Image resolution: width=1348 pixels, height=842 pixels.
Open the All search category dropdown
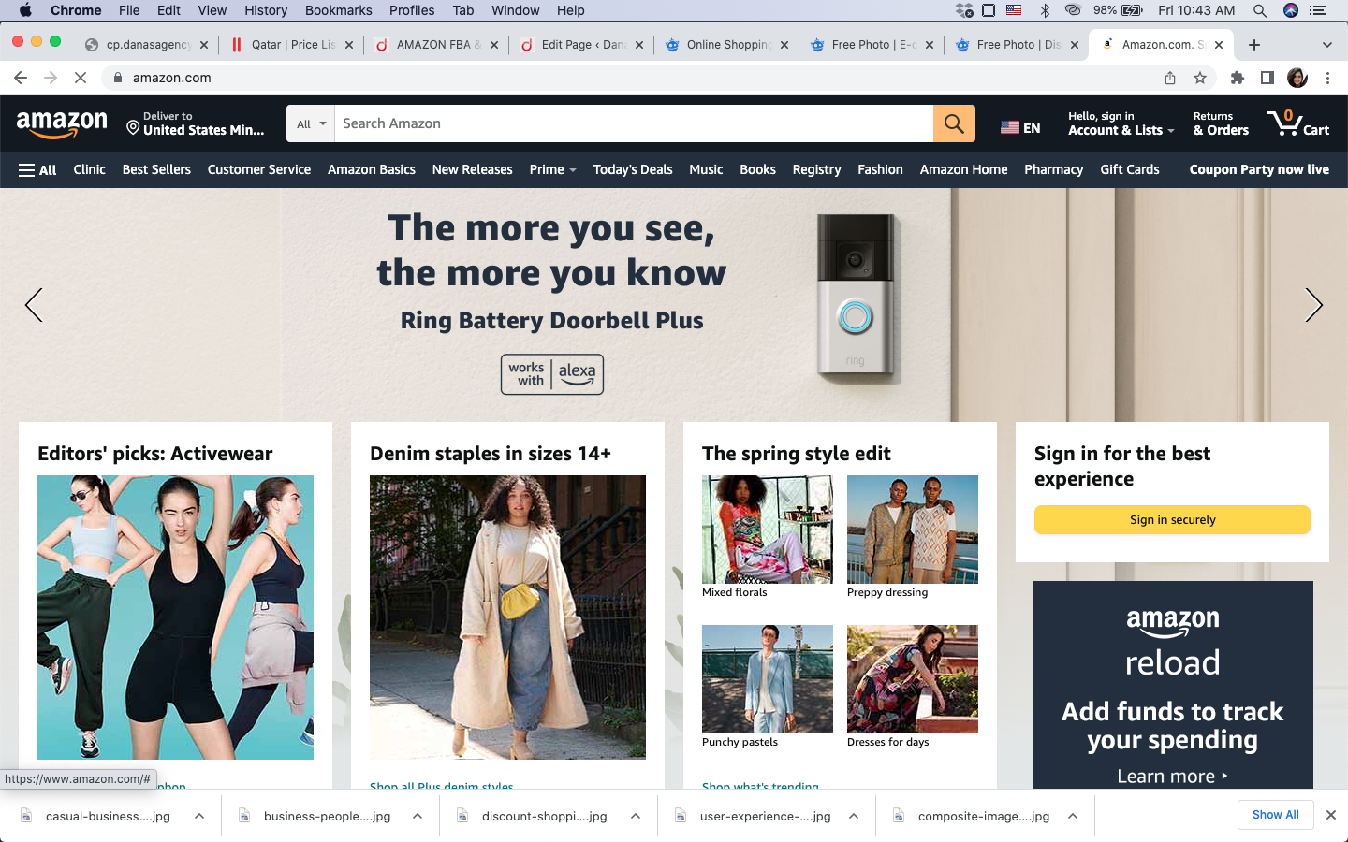click(x=311, y=123)
